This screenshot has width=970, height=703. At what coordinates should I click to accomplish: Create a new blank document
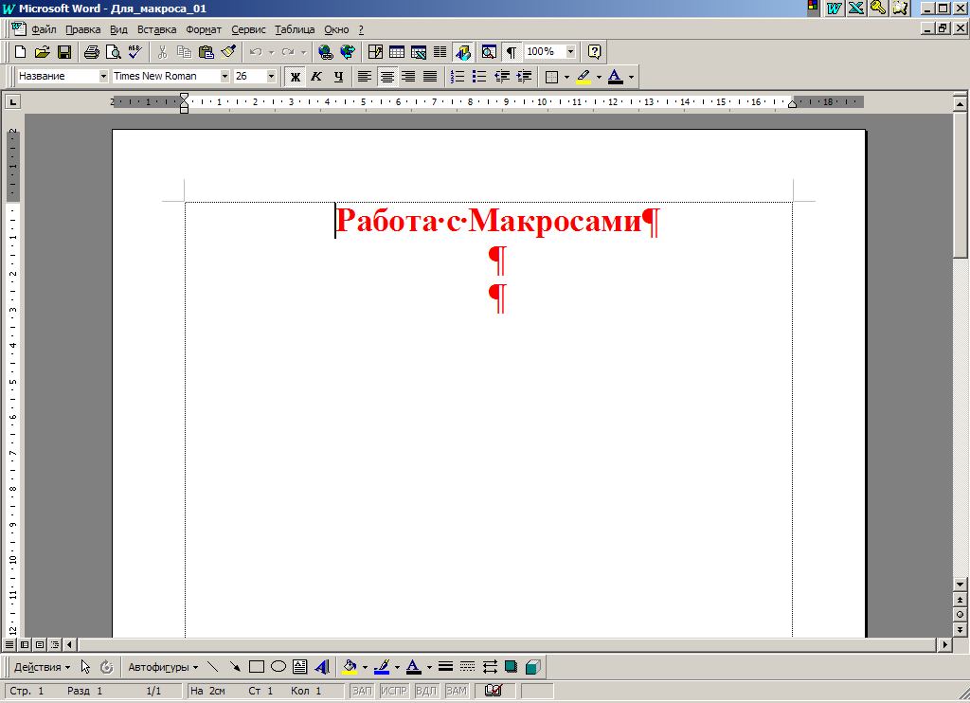(x=20, y=52)
